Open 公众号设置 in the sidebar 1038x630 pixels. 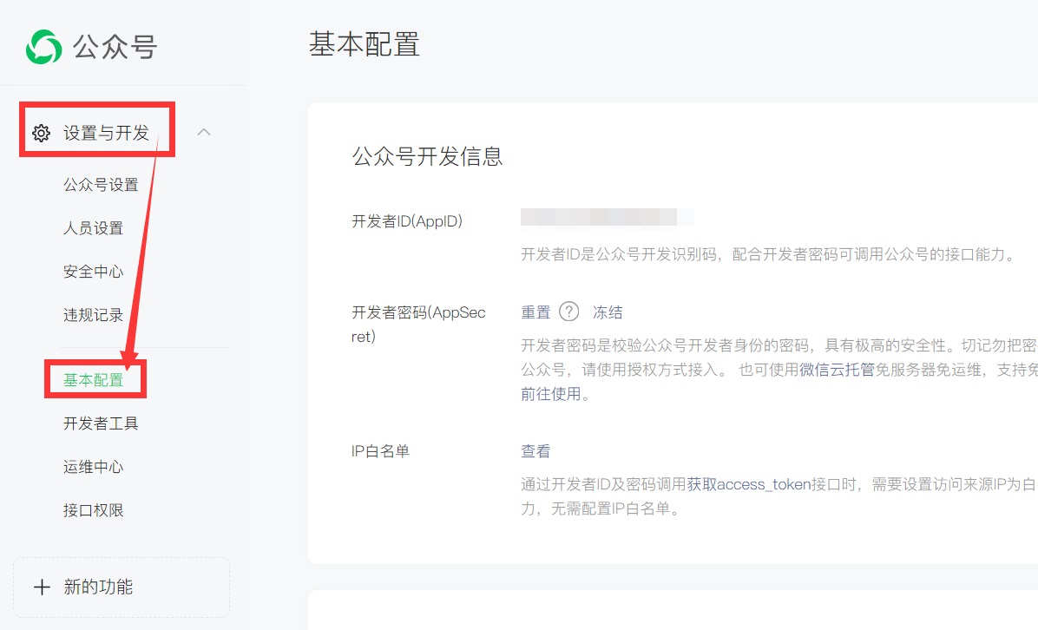[101, 185]
